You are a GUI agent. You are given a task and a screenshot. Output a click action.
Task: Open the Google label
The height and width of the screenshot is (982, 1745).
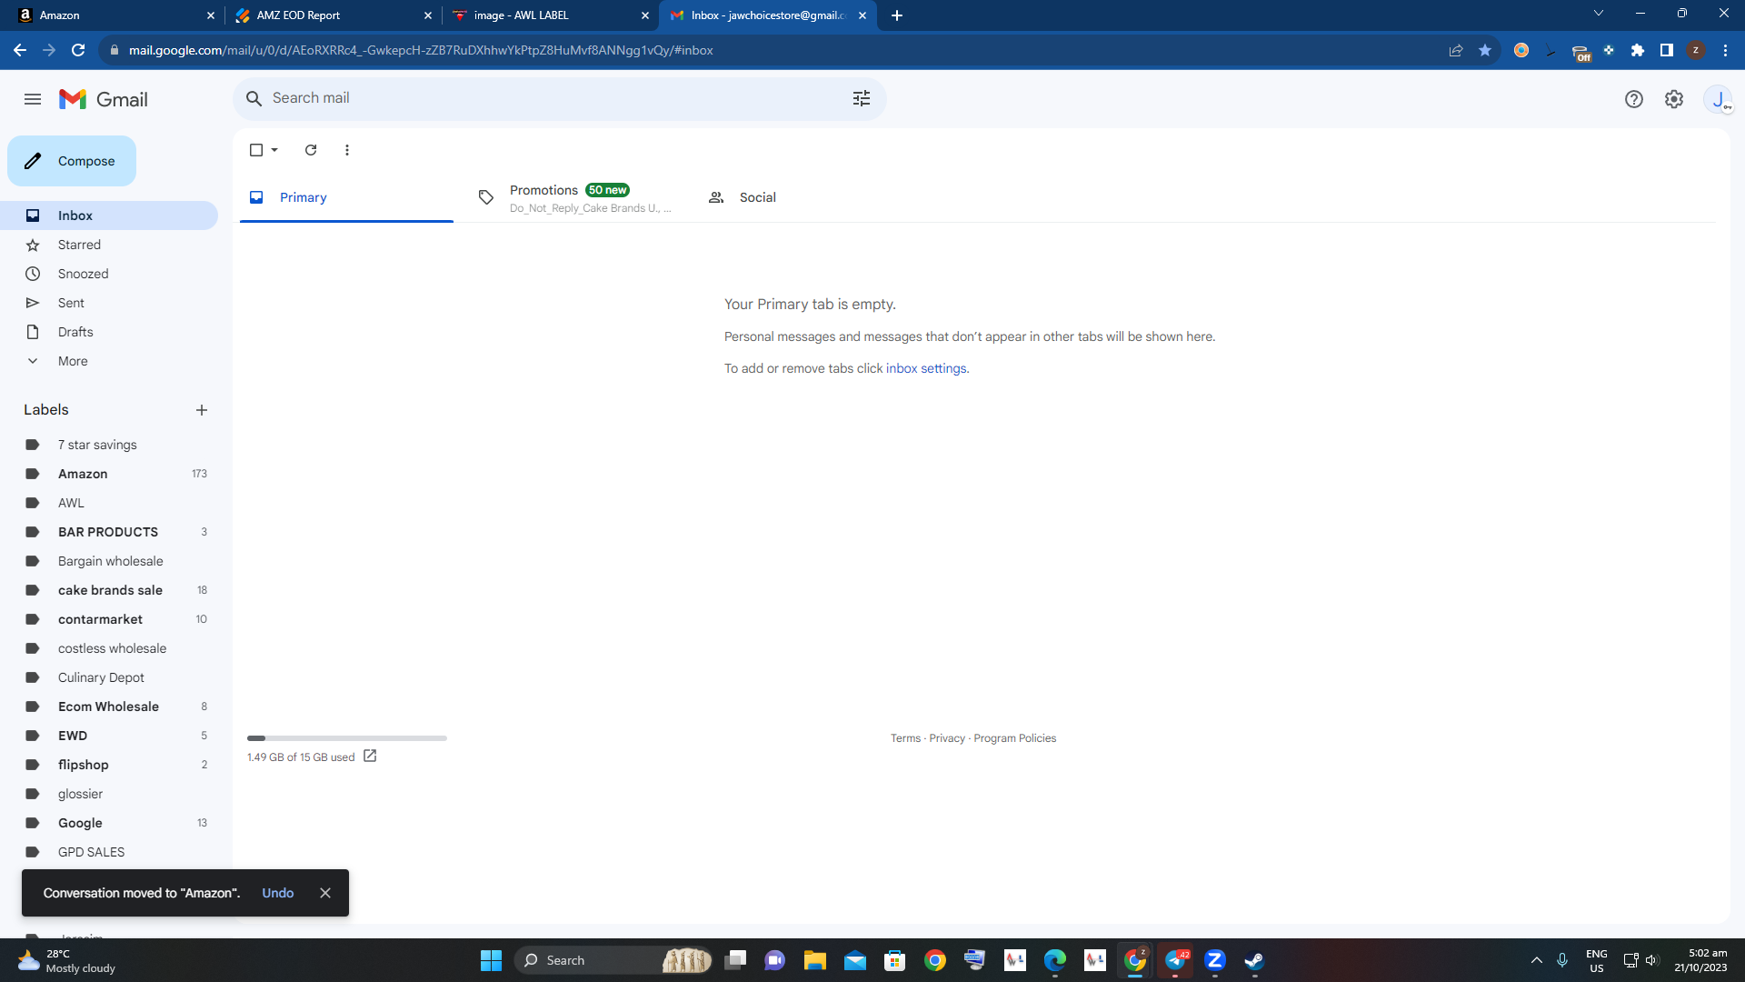[109, 823]
